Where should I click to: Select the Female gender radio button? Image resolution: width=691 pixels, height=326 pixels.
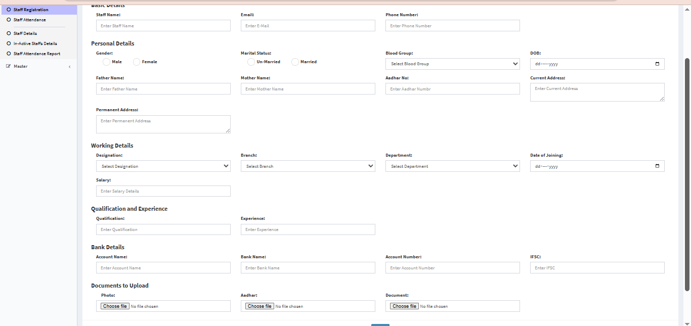pyautogui.click(x=137, y=62)
